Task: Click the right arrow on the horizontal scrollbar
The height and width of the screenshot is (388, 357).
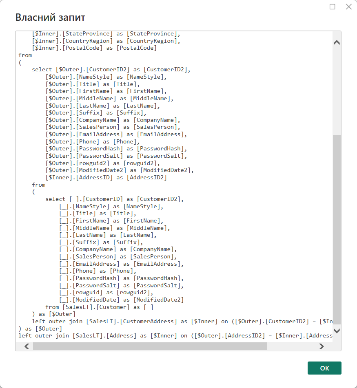Action: click(x=322, y=346)
